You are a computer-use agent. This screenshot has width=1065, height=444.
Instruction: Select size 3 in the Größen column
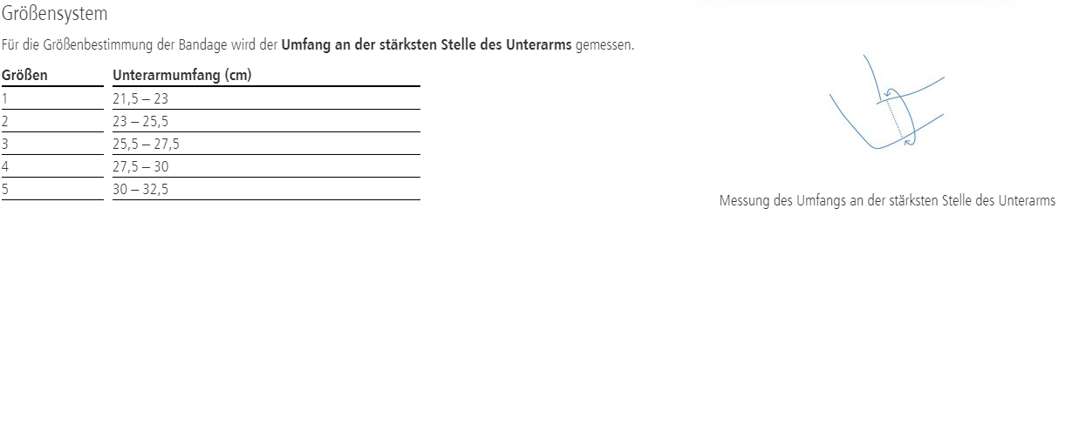point(5,144)
